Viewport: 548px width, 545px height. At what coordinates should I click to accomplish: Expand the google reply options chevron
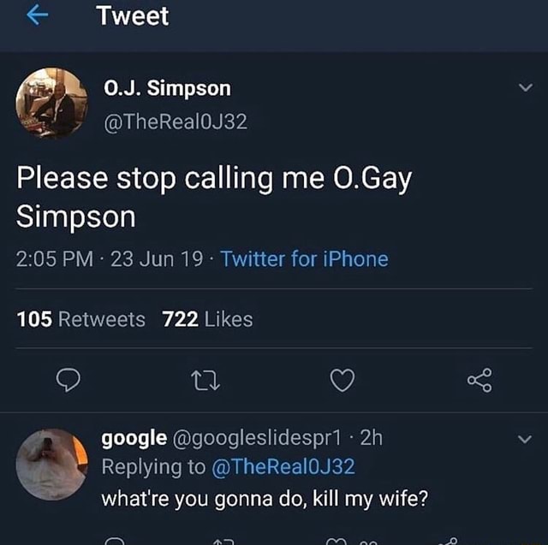[525, 439]
